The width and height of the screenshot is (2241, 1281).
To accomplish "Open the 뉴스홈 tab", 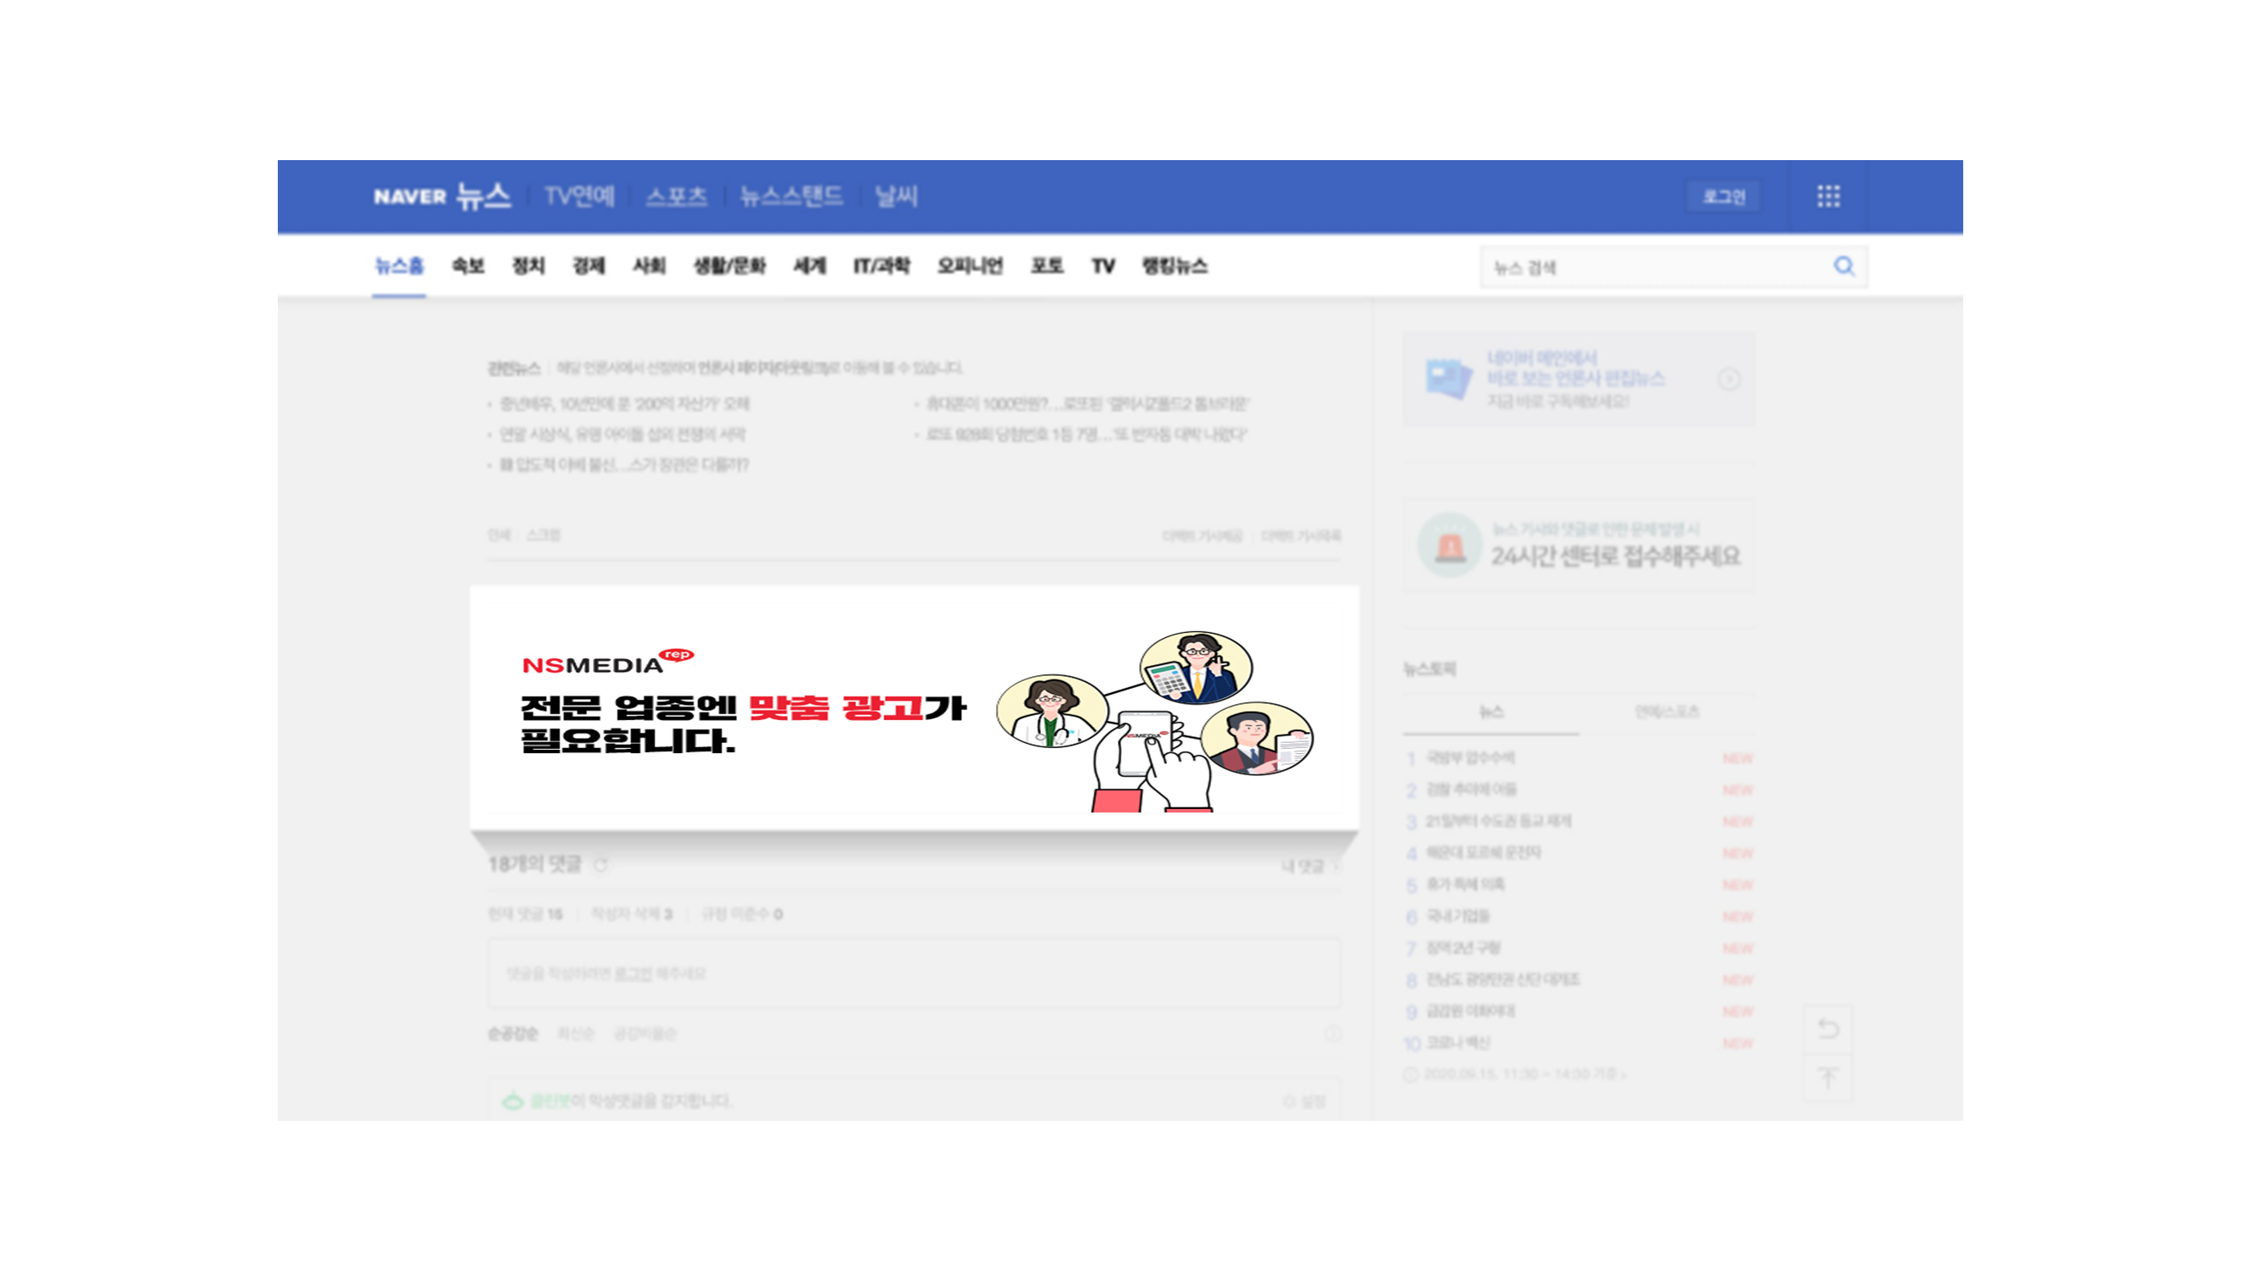I will coord(399,266).
